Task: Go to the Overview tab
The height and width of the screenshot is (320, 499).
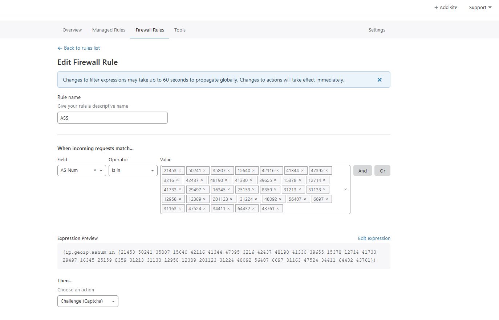Action: coord(72,30)
